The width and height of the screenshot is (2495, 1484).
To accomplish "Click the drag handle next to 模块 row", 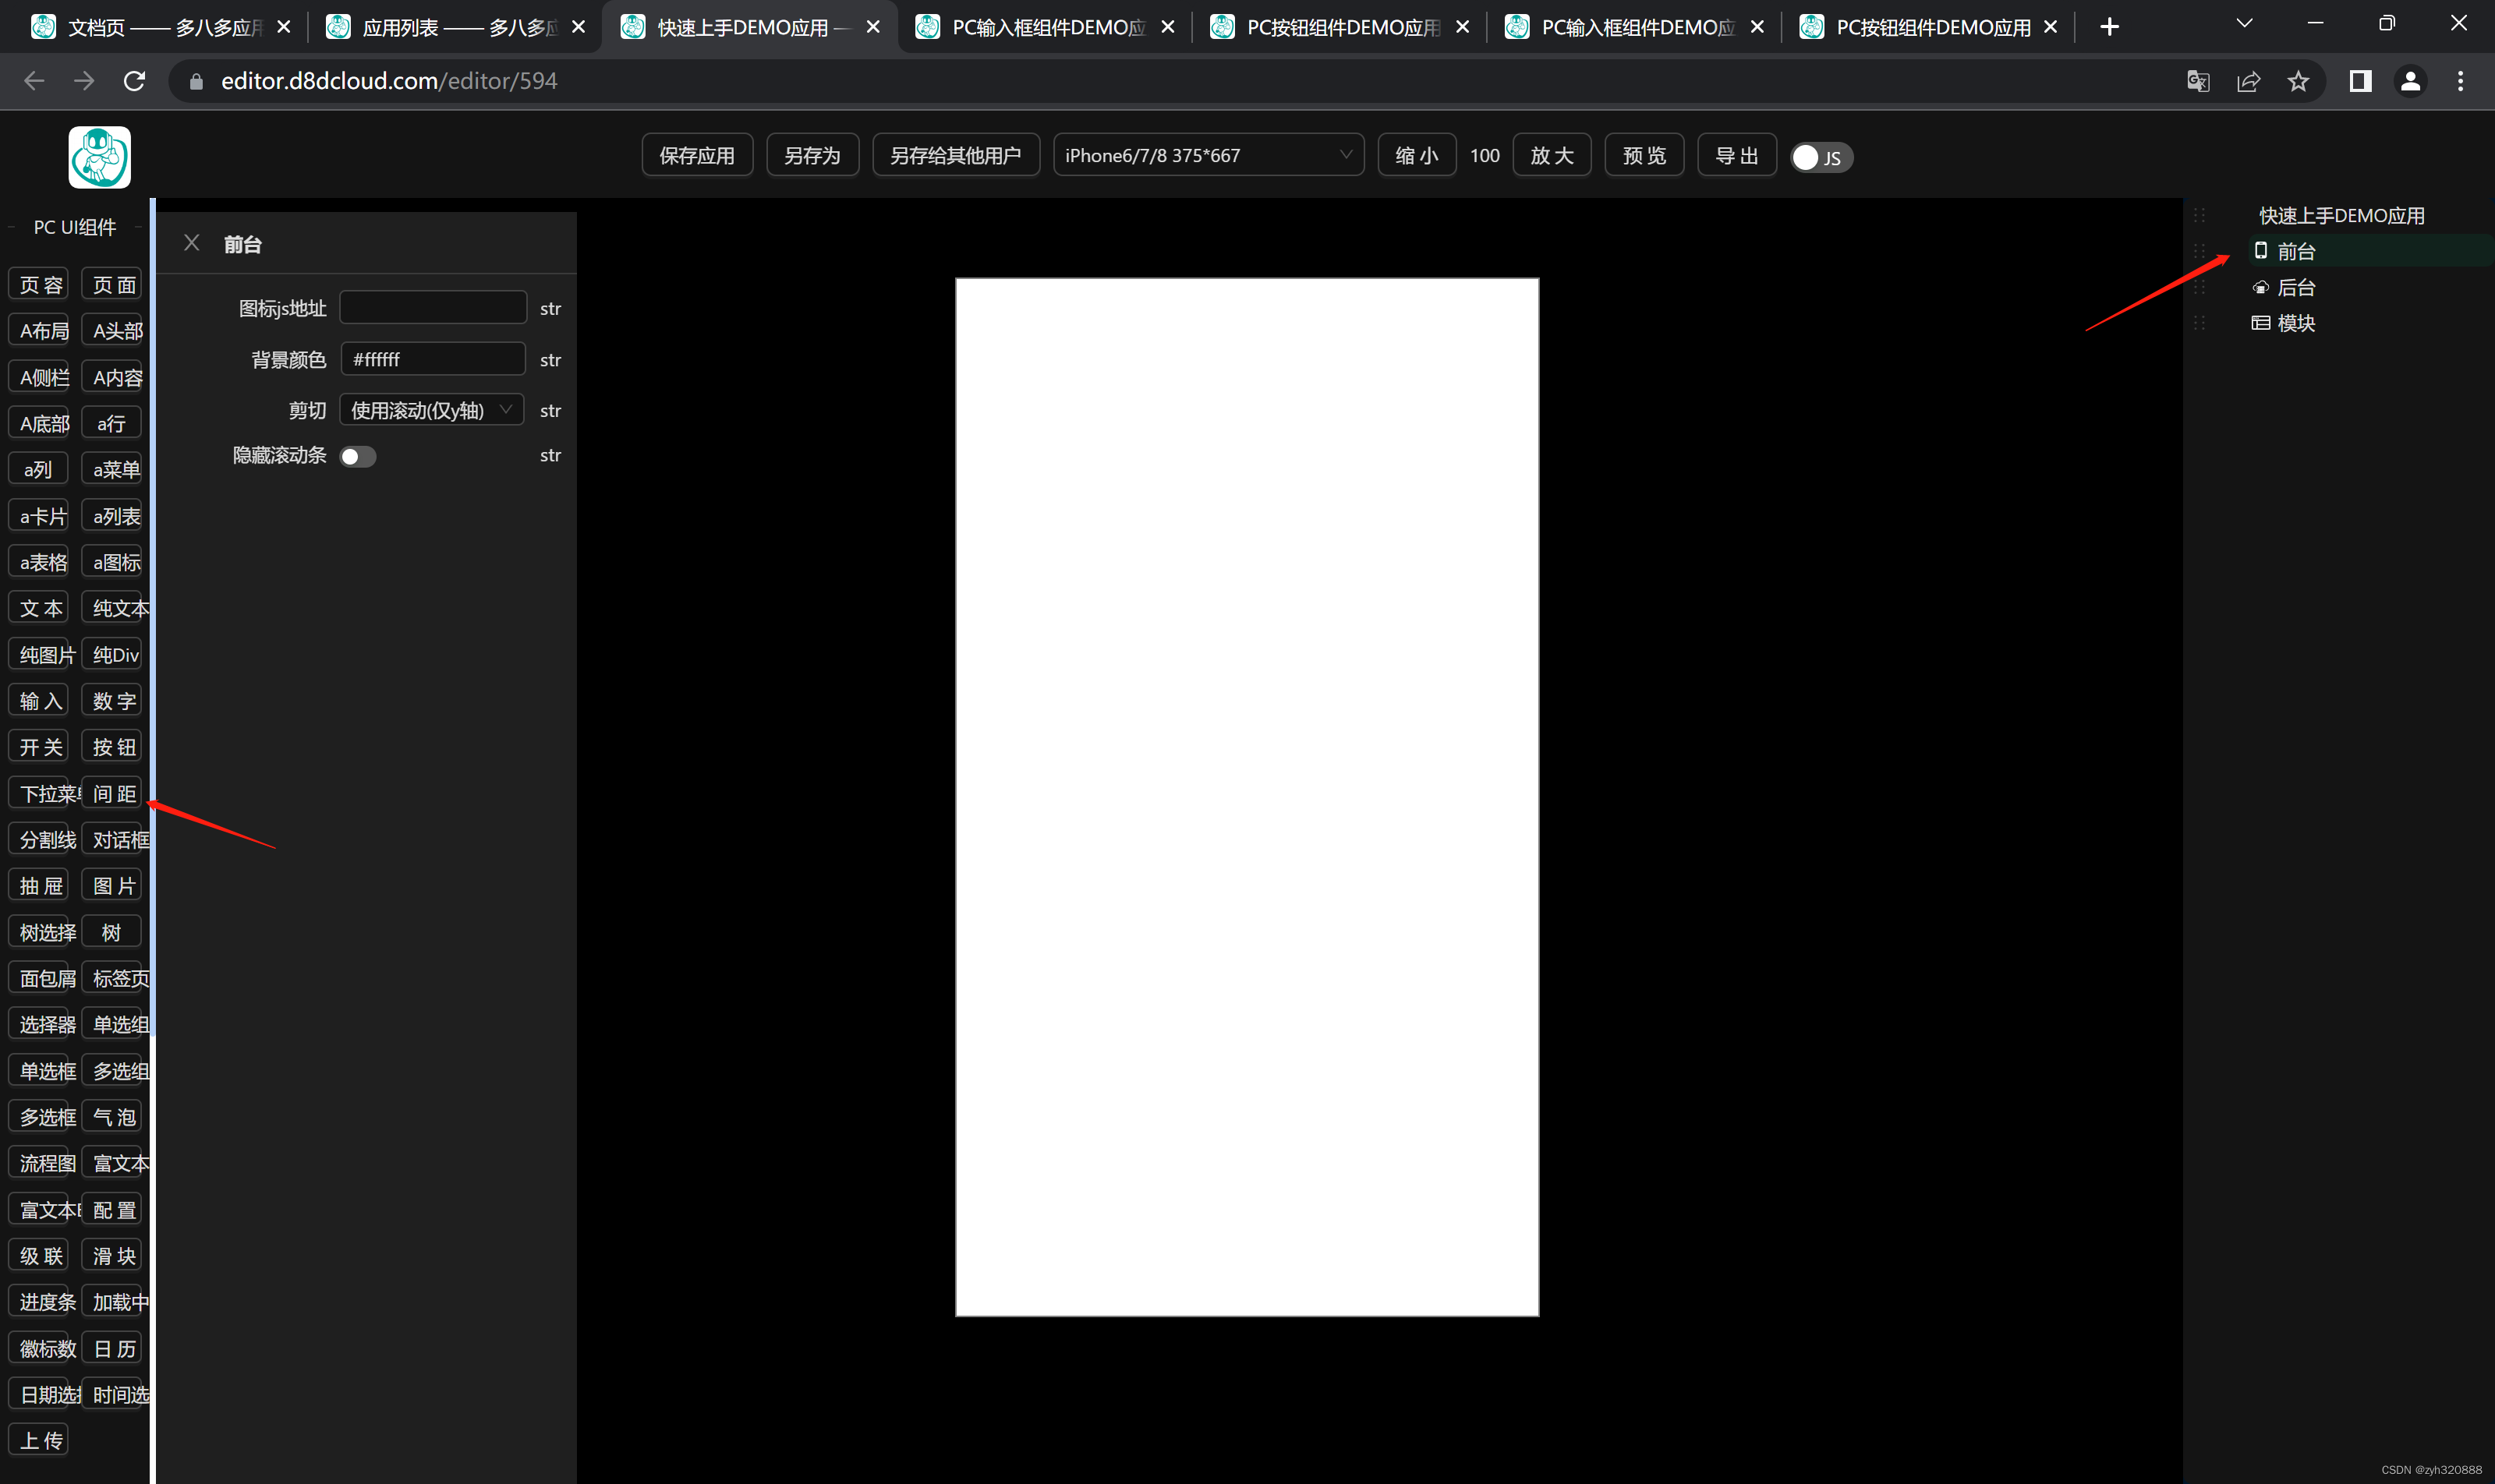I will tap(2199, 323).
